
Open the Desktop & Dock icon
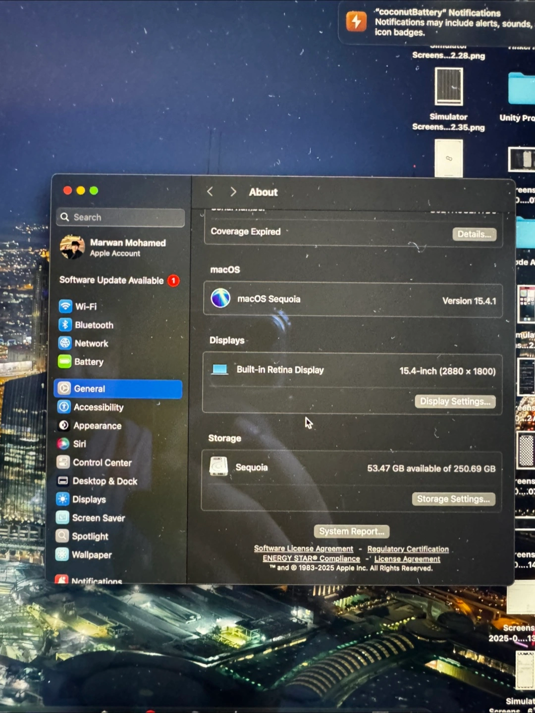[x=62, y=480]
